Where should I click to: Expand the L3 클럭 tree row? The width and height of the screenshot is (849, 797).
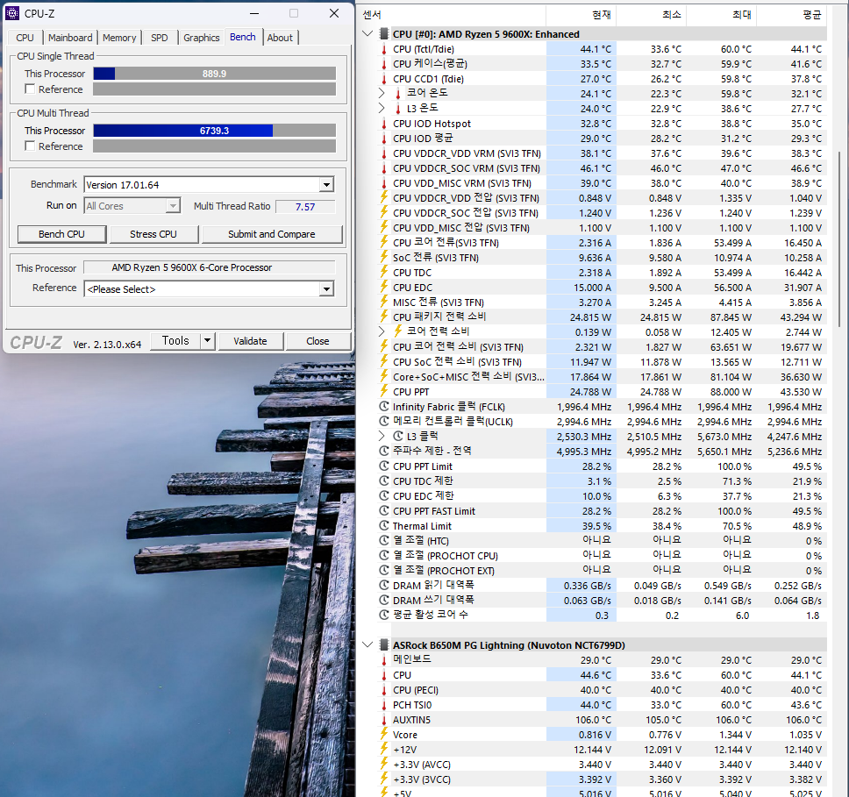pos(382,436)
